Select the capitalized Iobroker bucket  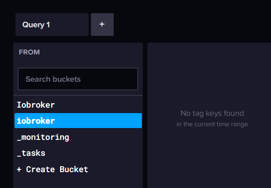point(78,105)
